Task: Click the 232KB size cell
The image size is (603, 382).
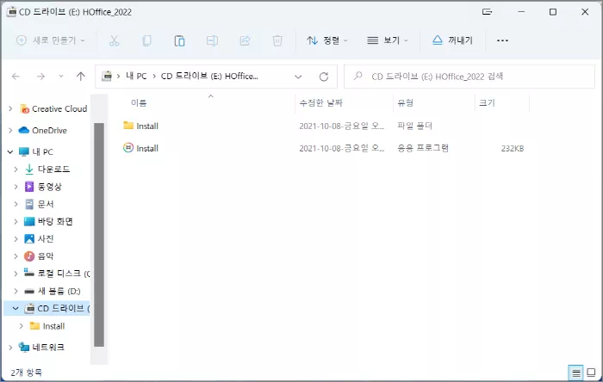Action: (513, 148)
